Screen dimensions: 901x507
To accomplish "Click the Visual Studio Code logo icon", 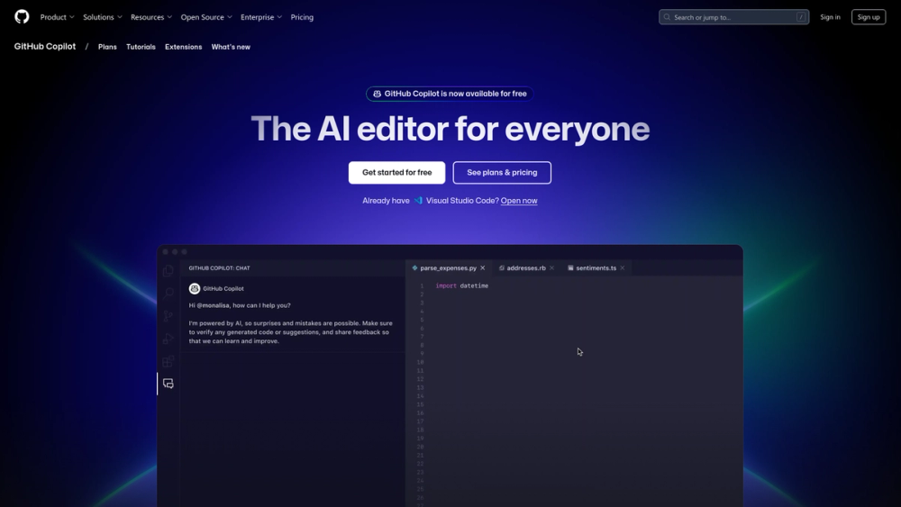I will pos(418,201).
